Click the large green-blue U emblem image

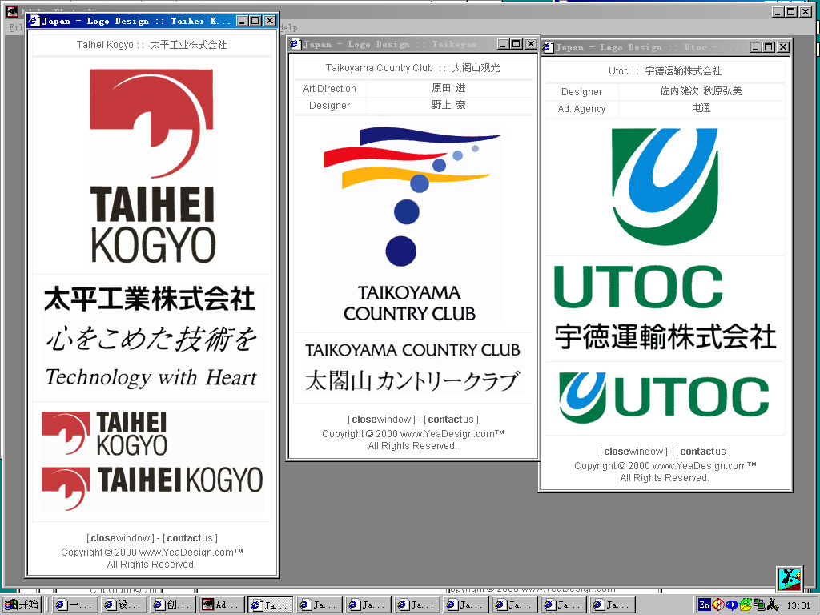click(665, 187)
